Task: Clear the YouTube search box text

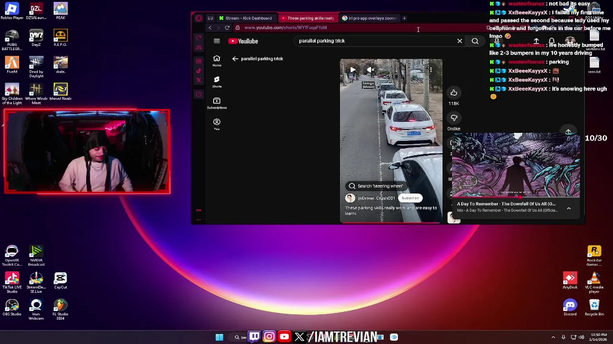Action: [x=460, y=41]
